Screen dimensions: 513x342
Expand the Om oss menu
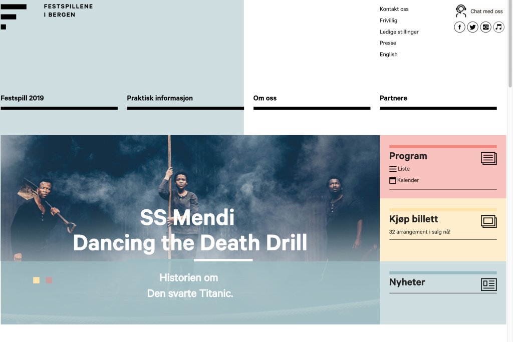tap(265, 98)
